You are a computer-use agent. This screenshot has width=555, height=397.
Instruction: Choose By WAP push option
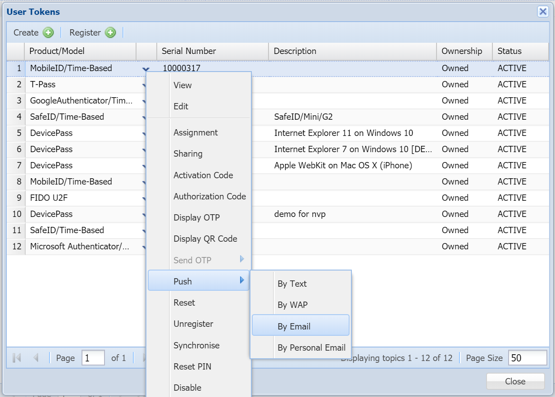pyautogui.click(x=292, y=305)
